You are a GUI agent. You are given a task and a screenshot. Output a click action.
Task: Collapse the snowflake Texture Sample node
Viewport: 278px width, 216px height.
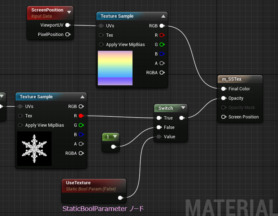pos(82,97)
